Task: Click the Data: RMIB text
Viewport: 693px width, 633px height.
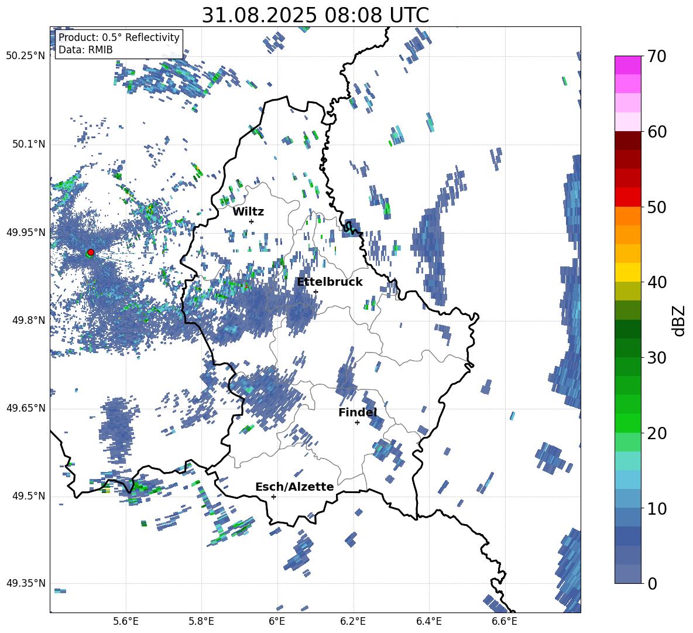Action: pyautogui.click(x=85, y=50)
